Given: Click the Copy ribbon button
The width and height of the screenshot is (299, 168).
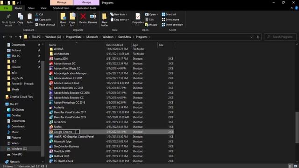Looking at the screenshot, I should click(x=21, y=19).
